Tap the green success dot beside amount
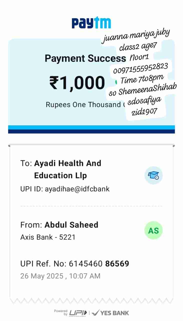Screen dimensions: 183x321 click(x=116, y=82)
